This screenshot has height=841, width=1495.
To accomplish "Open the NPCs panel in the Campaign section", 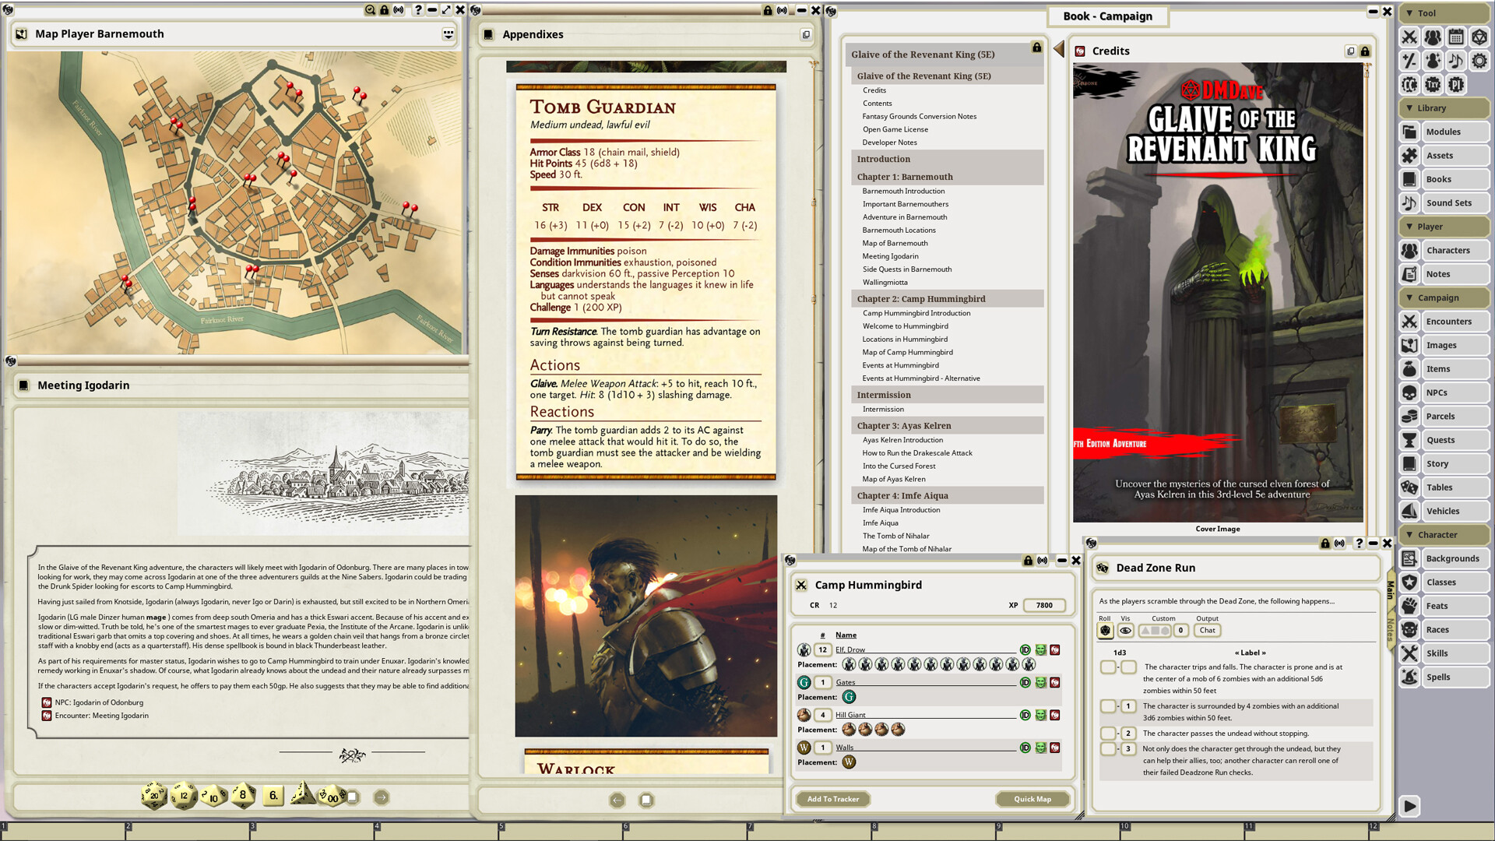I will [1445, 392].
